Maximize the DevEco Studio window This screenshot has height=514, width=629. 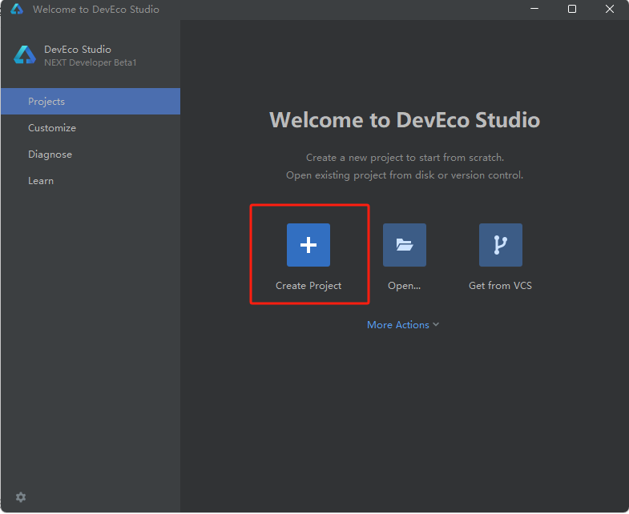point(572,9)
